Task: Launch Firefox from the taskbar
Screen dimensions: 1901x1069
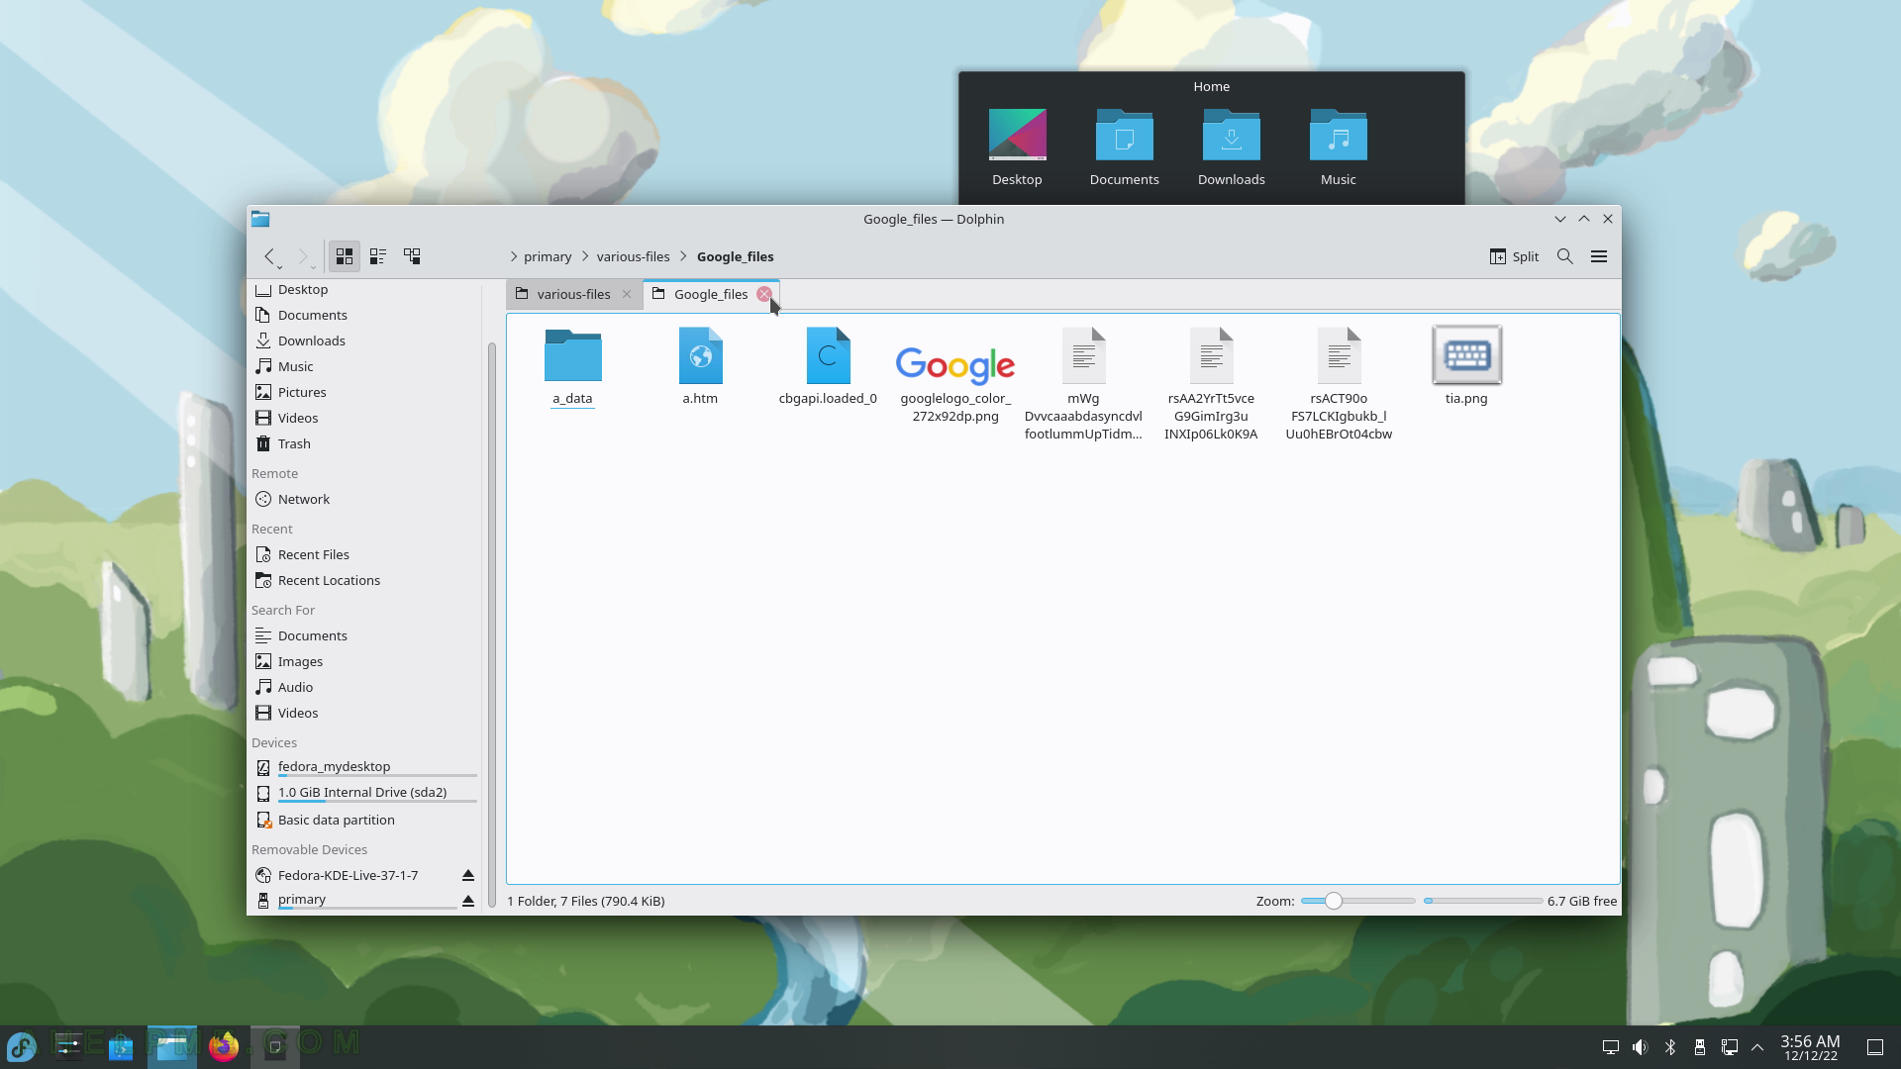Action: tap(224, 1046)
